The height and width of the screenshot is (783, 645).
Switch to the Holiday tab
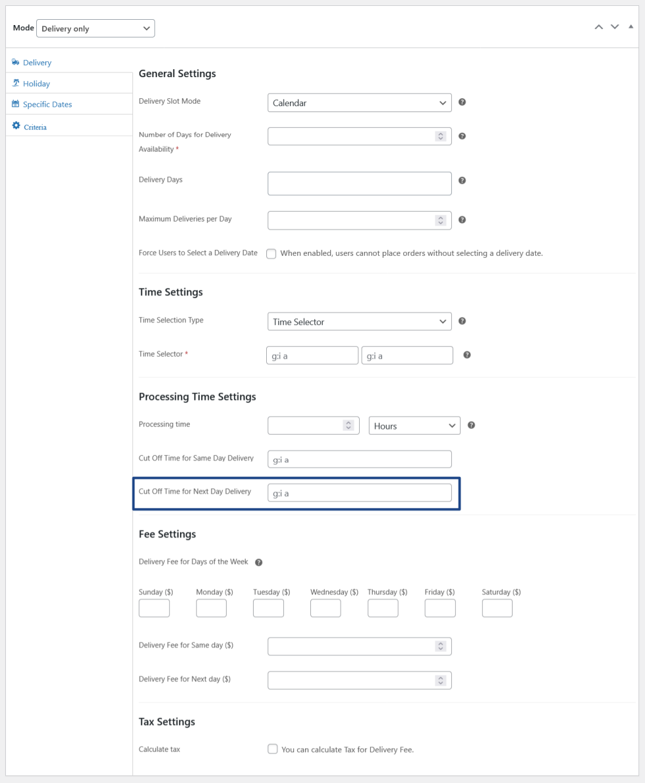coord(36,84)
